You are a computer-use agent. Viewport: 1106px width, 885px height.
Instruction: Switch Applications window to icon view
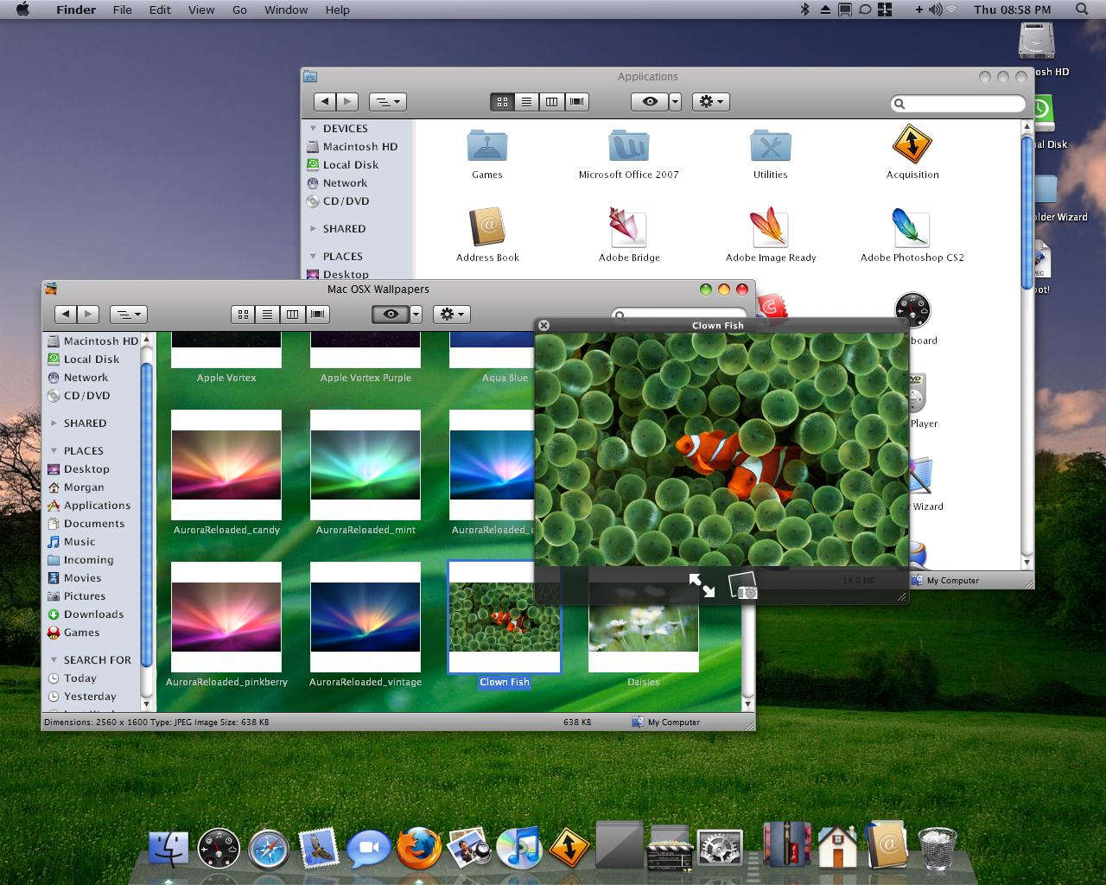[x=502, y=102]
